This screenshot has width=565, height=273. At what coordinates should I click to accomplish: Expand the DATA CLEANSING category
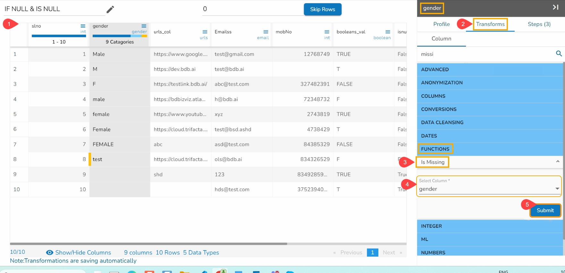[442, 123]
